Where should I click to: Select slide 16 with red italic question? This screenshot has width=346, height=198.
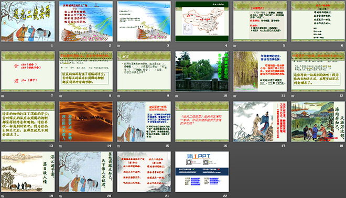(x=202, y=122)
